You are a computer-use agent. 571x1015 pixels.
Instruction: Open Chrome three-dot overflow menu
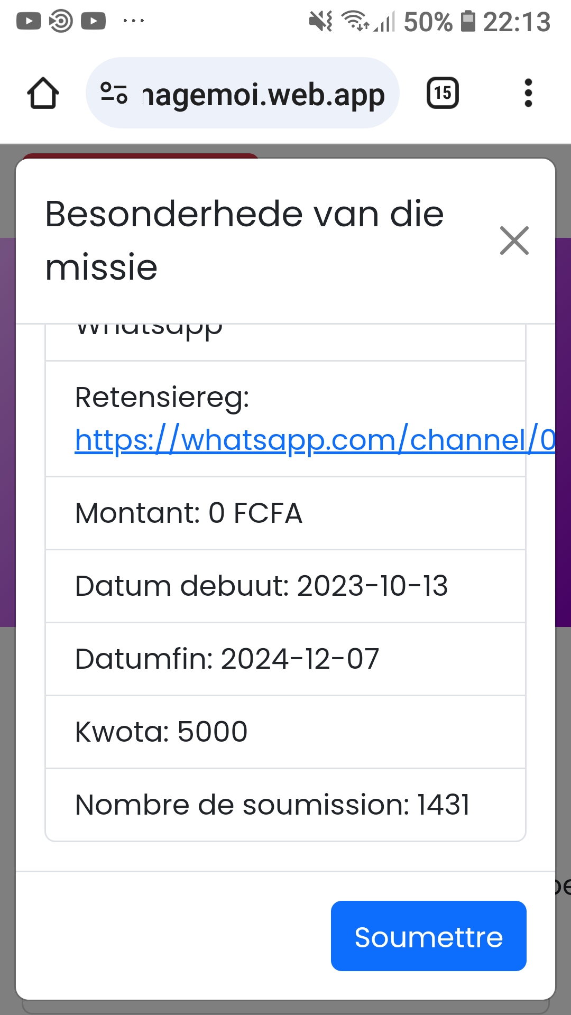pos(528,94)
